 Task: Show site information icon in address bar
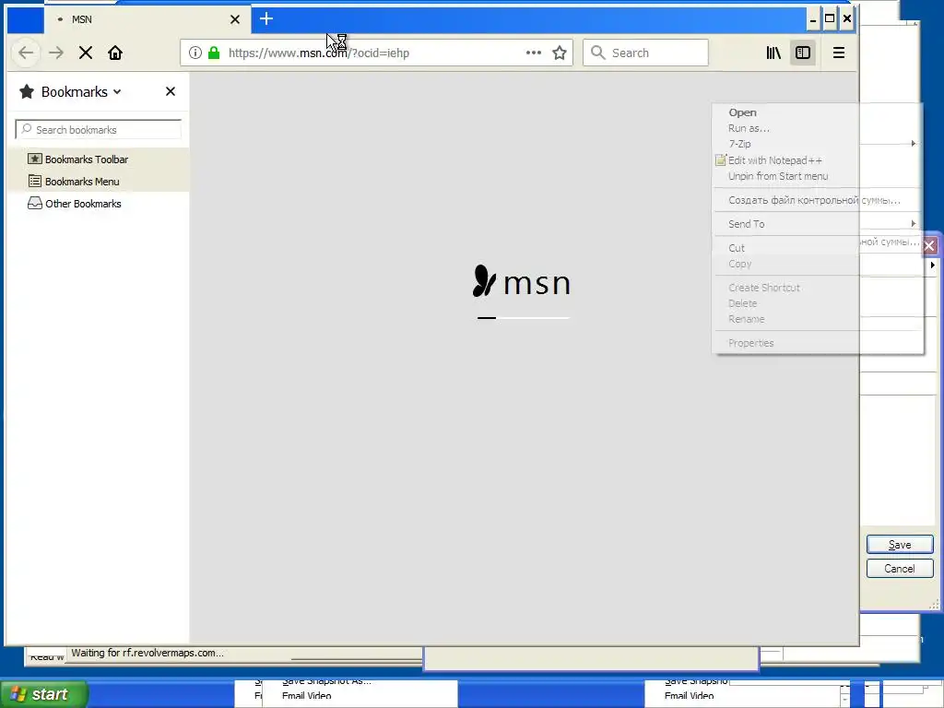point(195,53)
